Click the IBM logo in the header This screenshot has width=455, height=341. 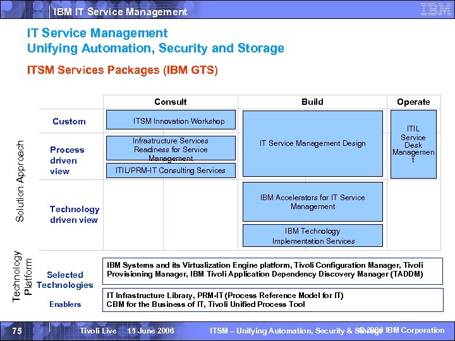pos(435,9)
